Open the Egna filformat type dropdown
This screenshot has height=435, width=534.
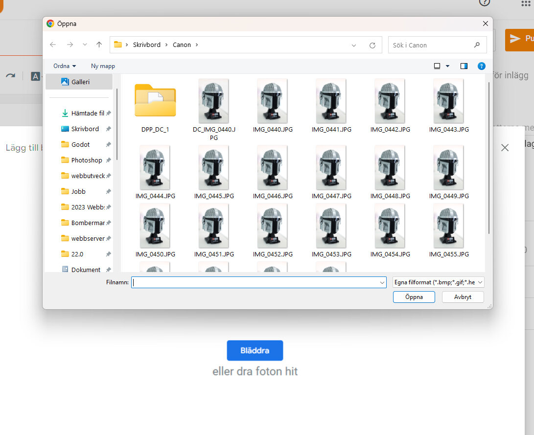438,282
